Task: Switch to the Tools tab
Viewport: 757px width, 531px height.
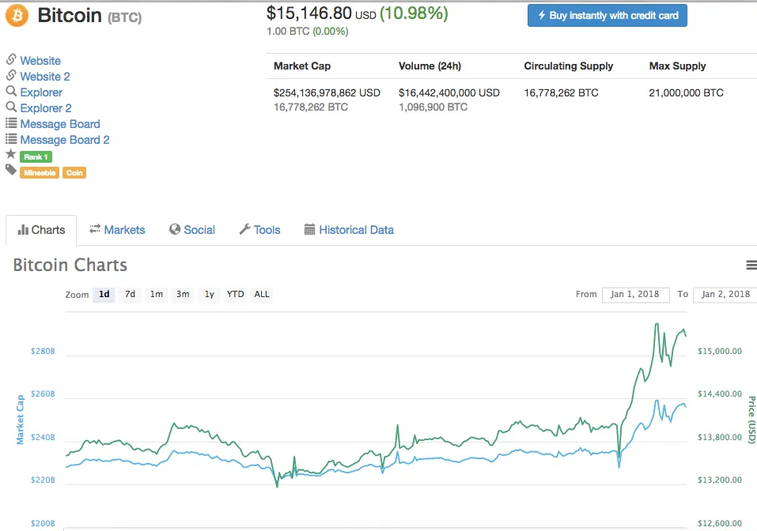Action: (x=259, y=230)
